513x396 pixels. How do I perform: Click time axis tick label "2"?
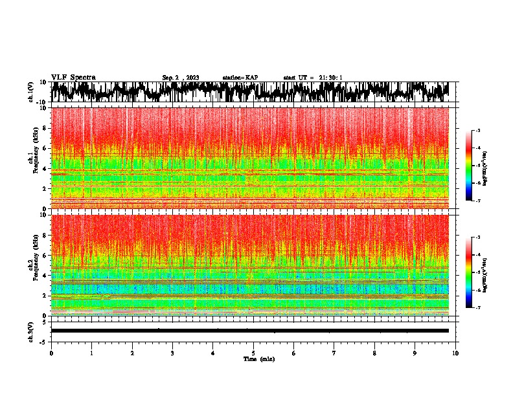(x=132, y=353)
